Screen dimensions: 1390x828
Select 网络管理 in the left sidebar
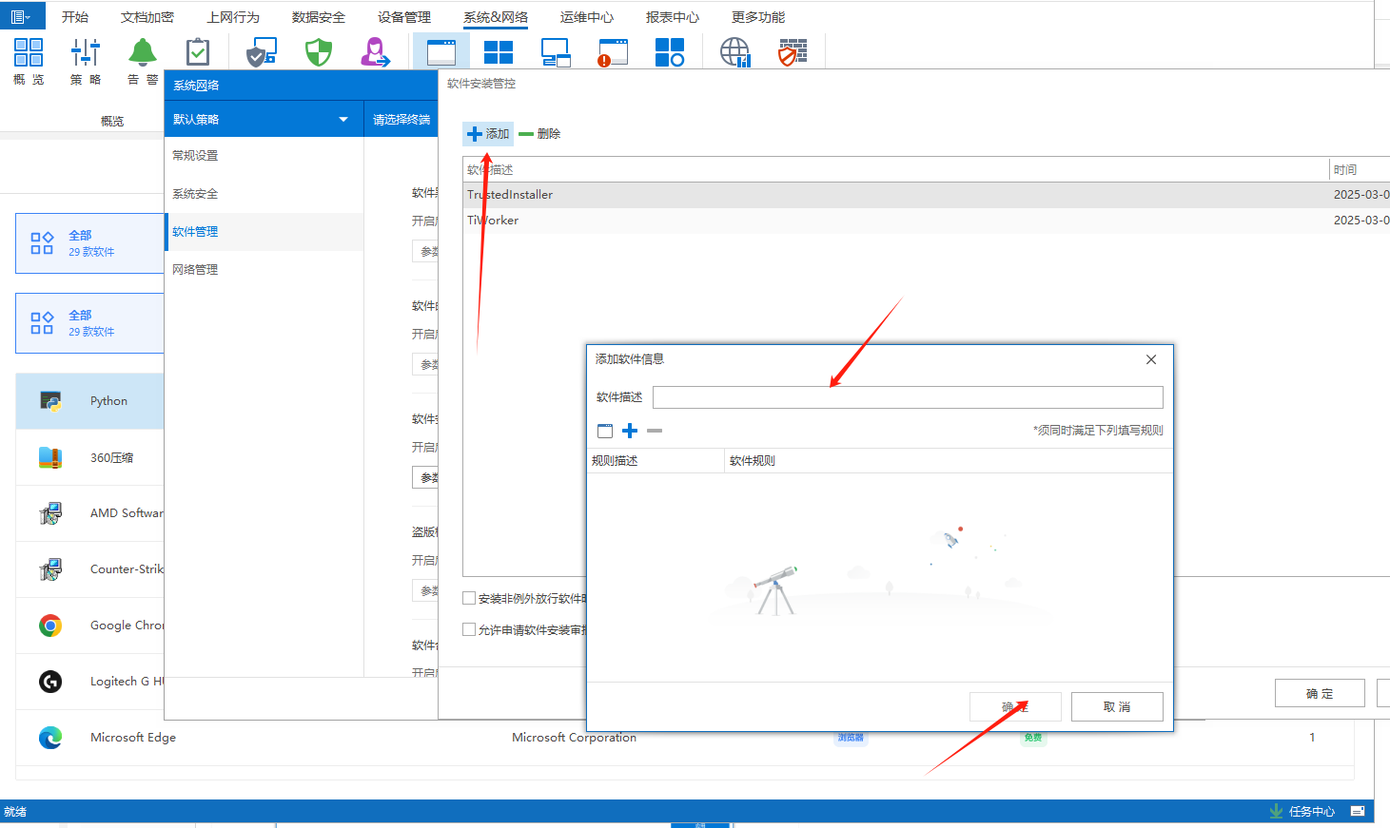point(195,270)
